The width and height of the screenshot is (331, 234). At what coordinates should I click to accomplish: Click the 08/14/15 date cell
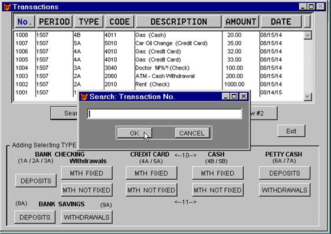[271, 93]
